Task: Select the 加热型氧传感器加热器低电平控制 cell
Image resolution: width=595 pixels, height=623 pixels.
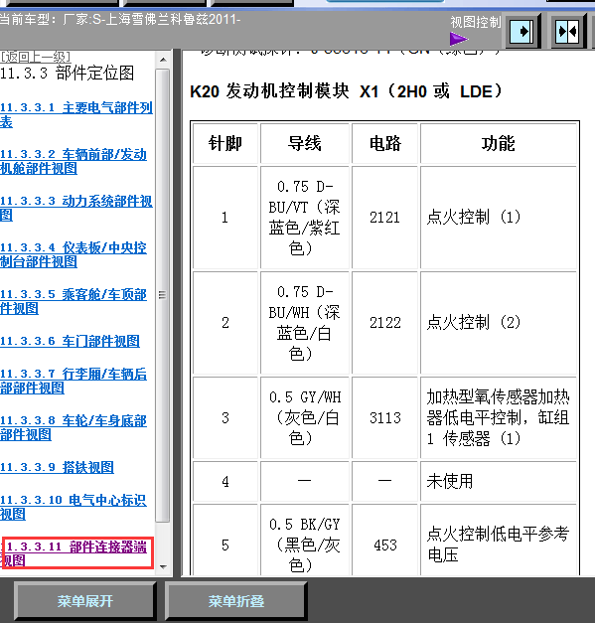Action: pyautogui.click(x=498, y=417)
